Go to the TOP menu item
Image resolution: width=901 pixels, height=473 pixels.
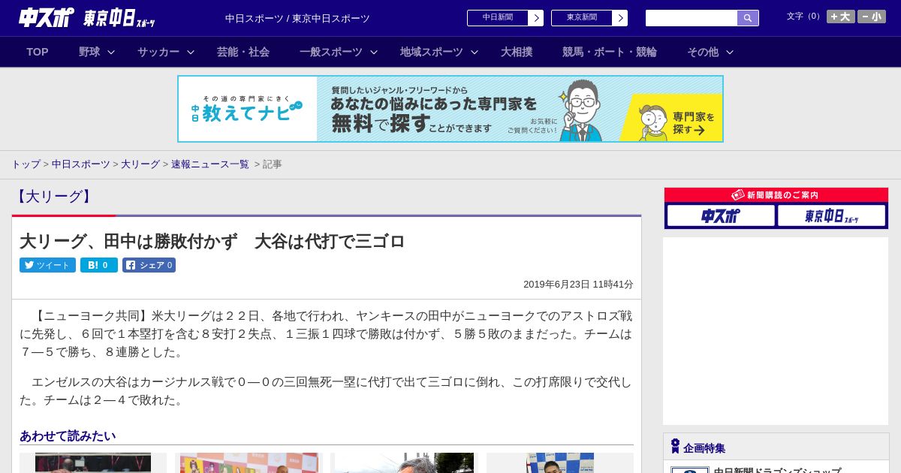pos(38,52)
